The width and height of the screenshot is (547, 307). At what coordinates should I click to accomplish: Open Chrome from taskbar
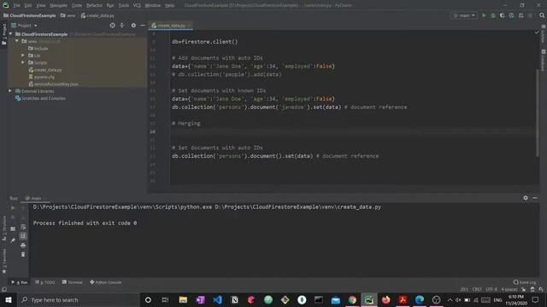pyautogui.click(x=352, y=299)
